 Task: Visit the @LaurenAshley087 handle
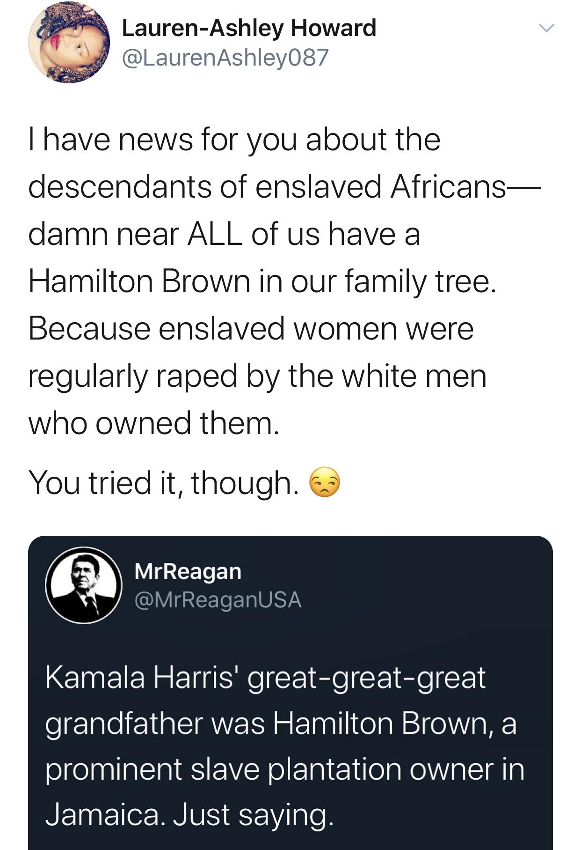click(x=225, y=58)
